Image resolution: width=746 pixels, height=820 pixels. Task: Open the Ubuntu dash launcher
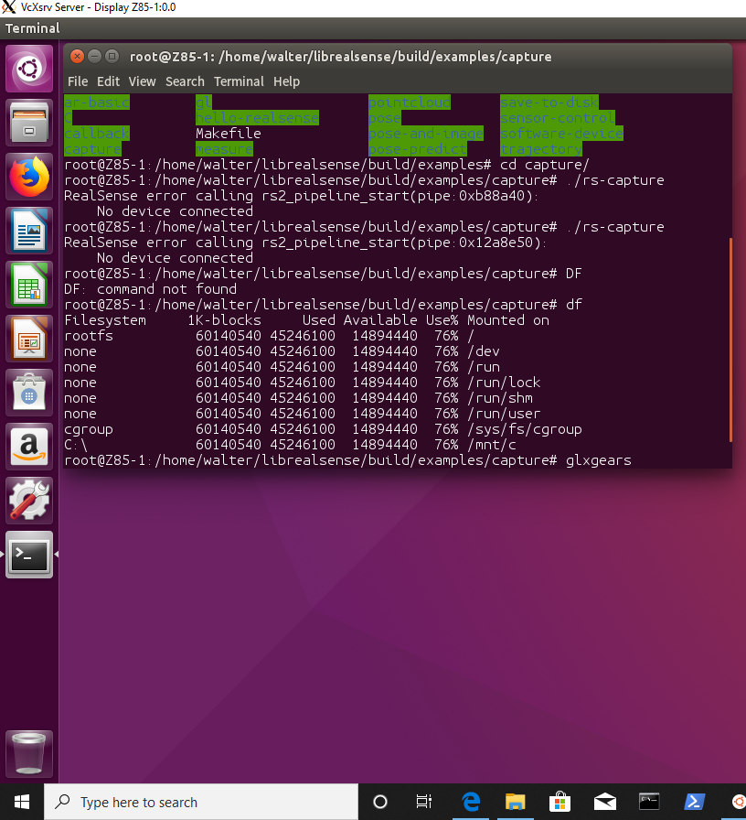click(x=28, y=69)
